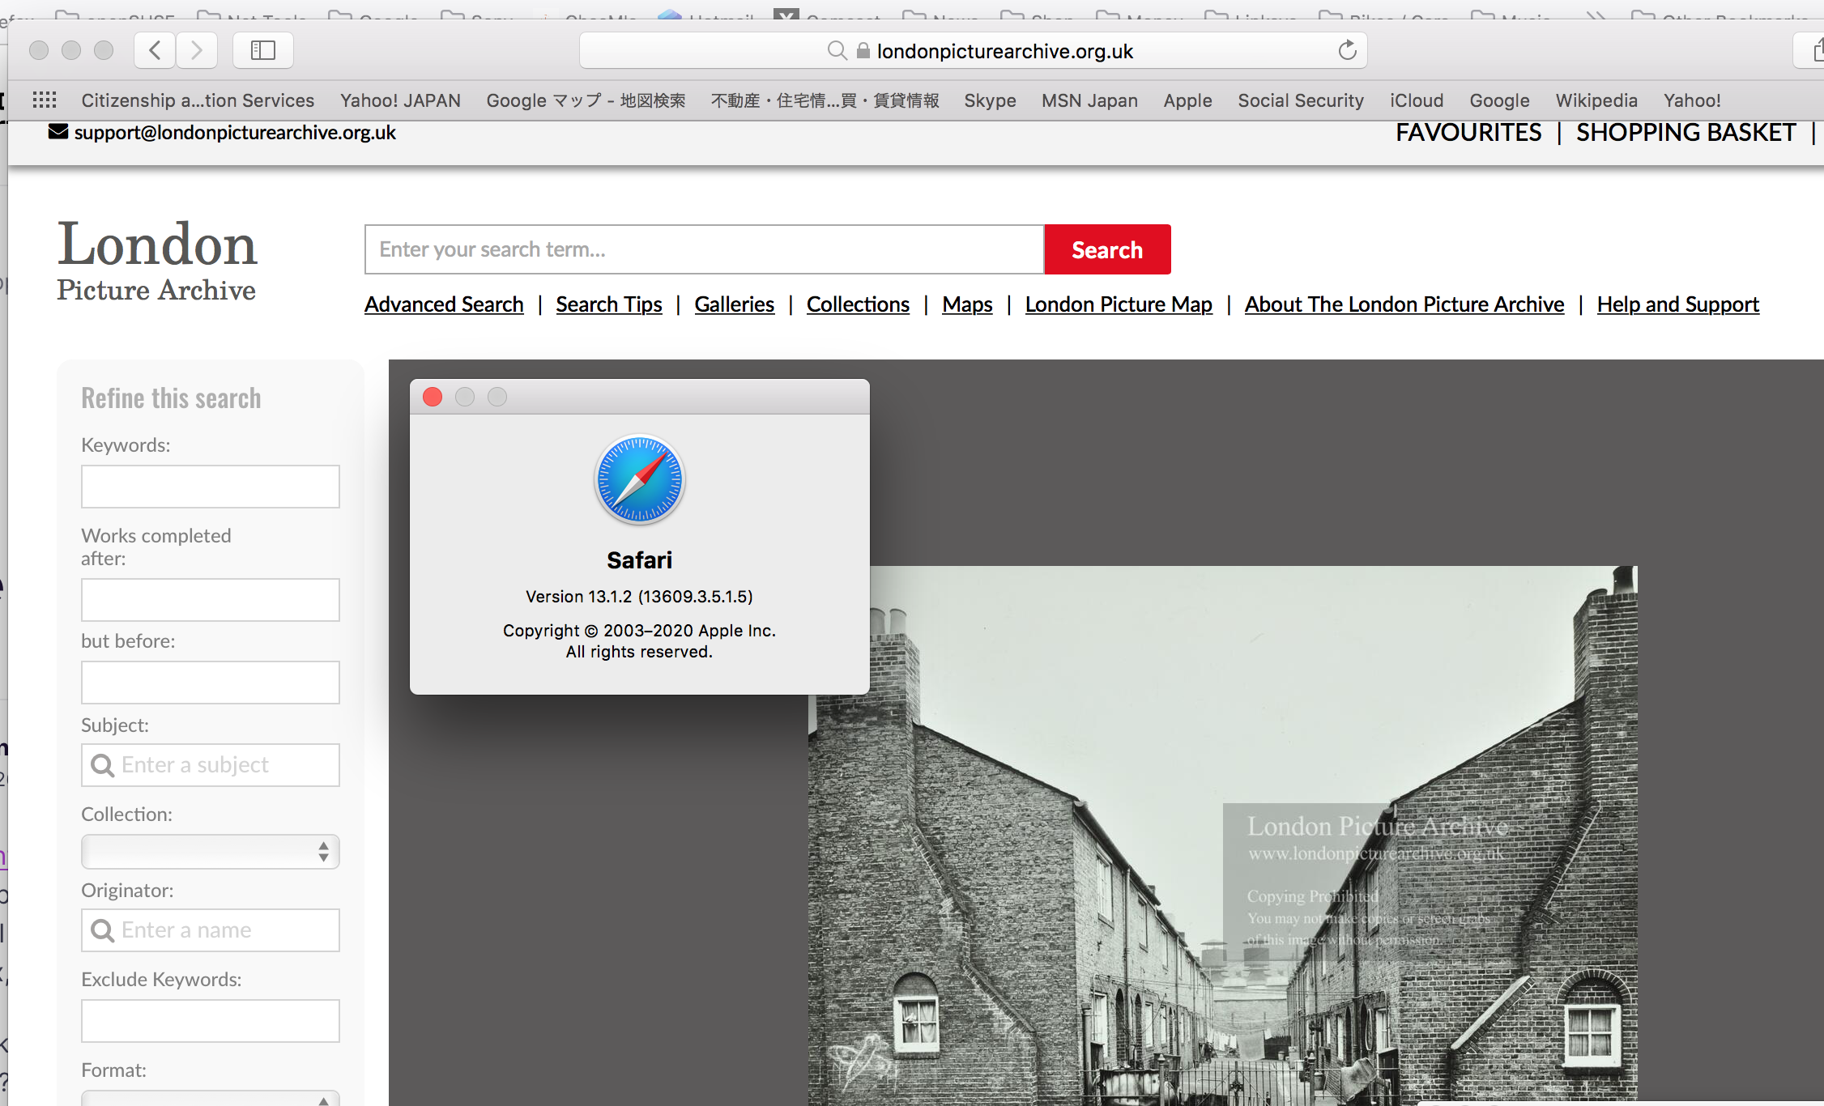This screenshot has width=1824, height=1106.
Task: Click the forward navigation arrow
Action: point(197,50)
